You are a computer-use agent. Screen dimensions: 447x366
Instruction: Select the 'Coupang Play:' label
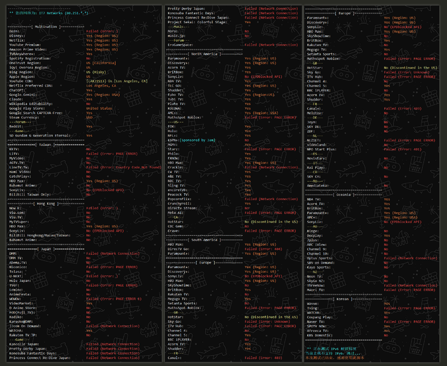coord(319,317)
